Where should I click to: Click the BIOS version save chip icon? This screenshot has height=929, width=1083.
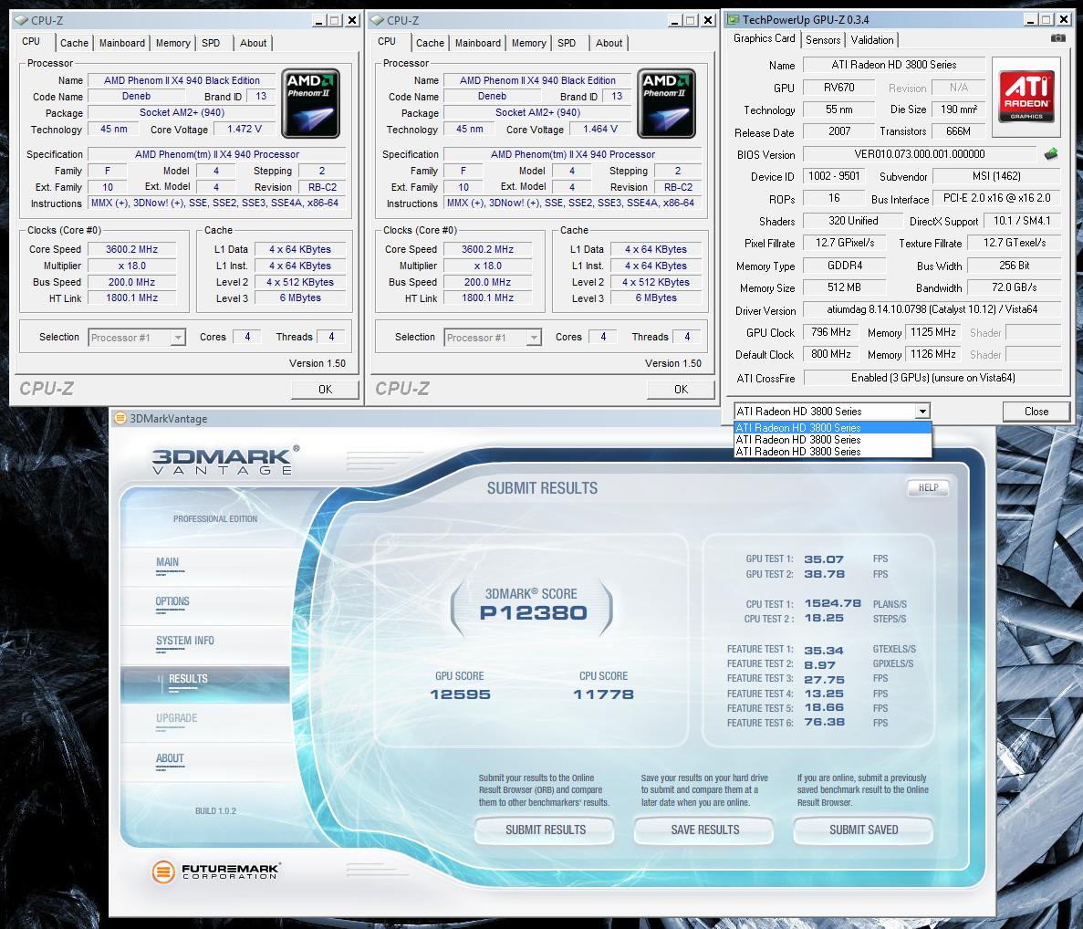pos(1051,154)
